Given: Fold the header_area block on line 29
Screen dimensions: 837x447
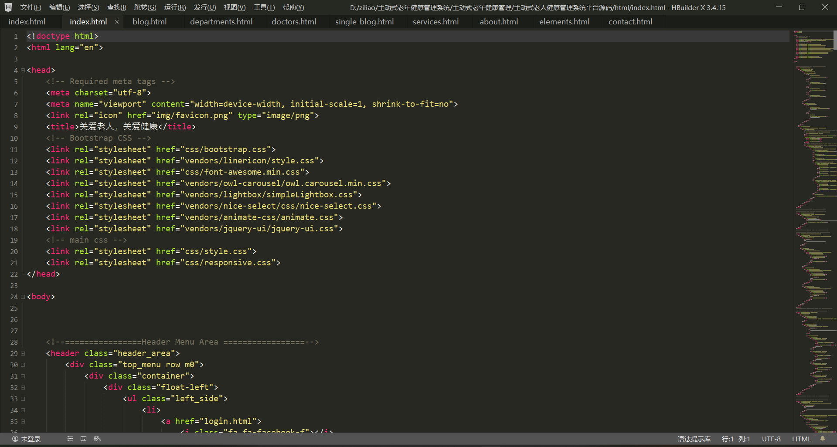Looking at the screenshot, I should [x=23, y=353].
